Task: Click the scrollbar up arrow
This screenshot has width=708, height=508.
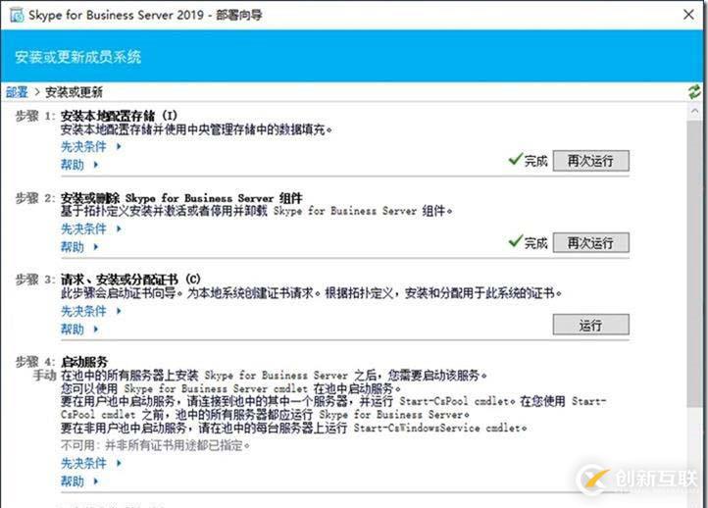Action: point(694,111)
